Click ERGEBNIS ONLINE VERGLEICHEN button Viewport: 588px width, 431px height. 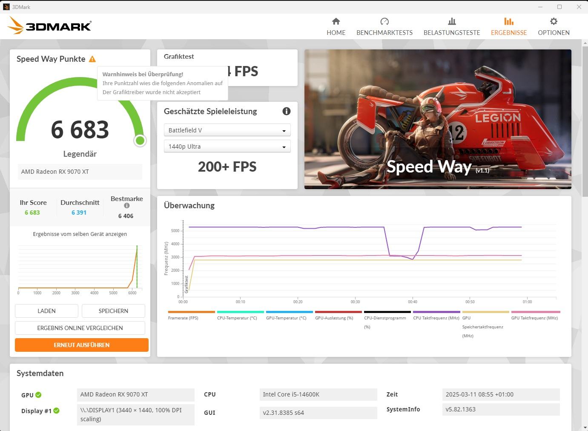pos(80,328)
